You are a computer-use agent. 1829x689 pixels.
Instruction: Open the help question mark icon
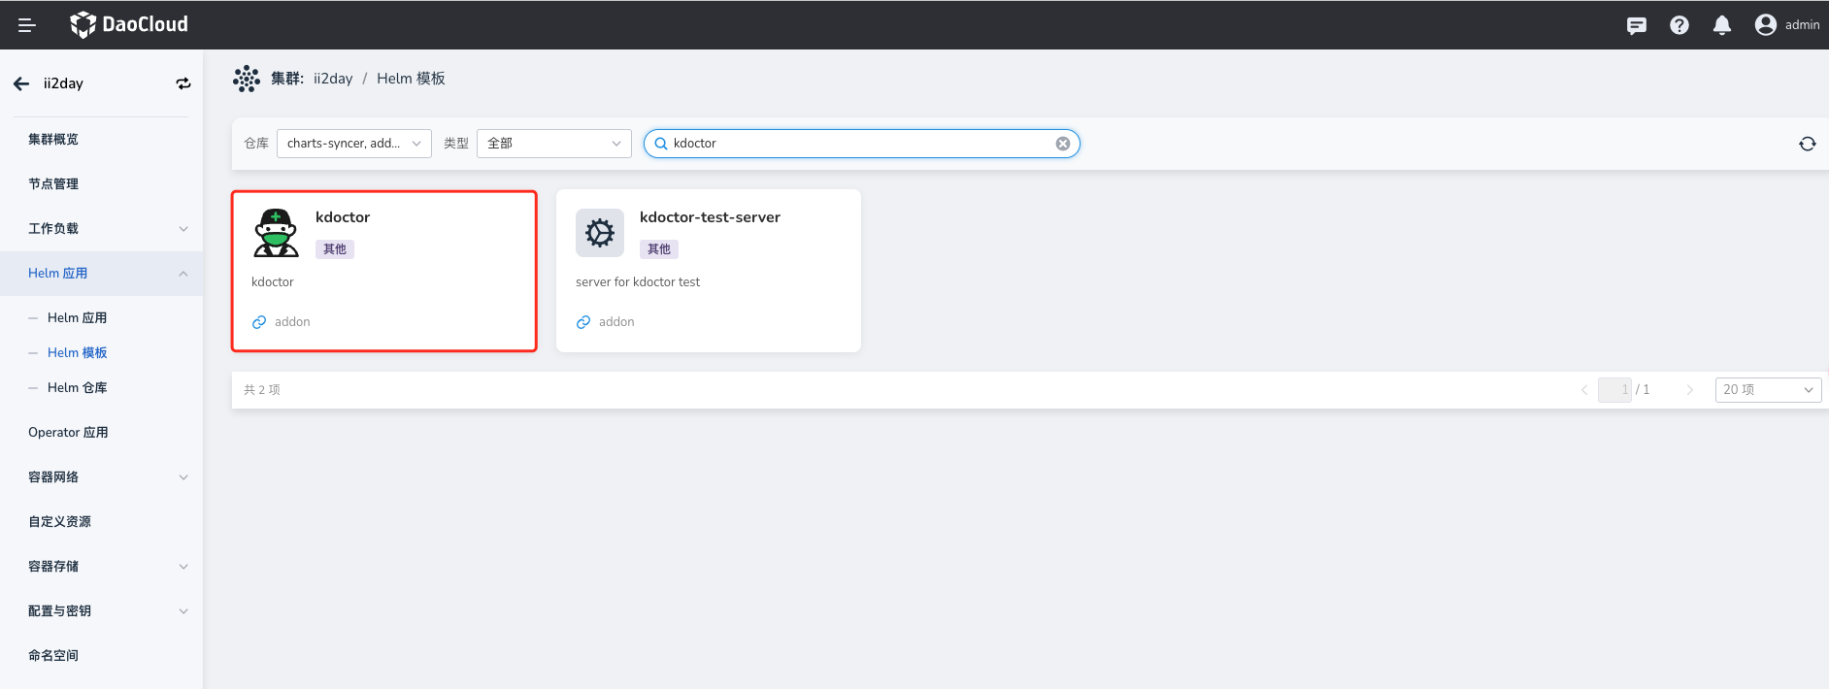coord(1679,25)
